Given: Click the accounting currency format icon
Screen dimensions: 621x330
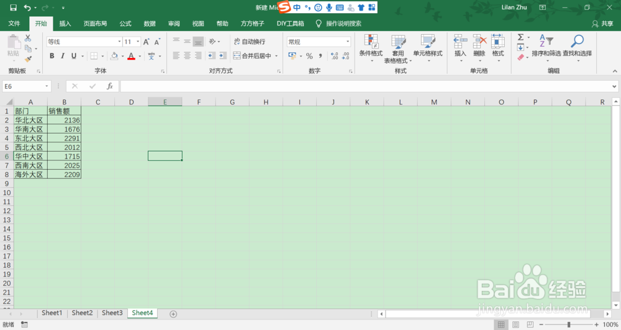Looking at the screenshot, I should pyautogui.click(x=292, y=56).
